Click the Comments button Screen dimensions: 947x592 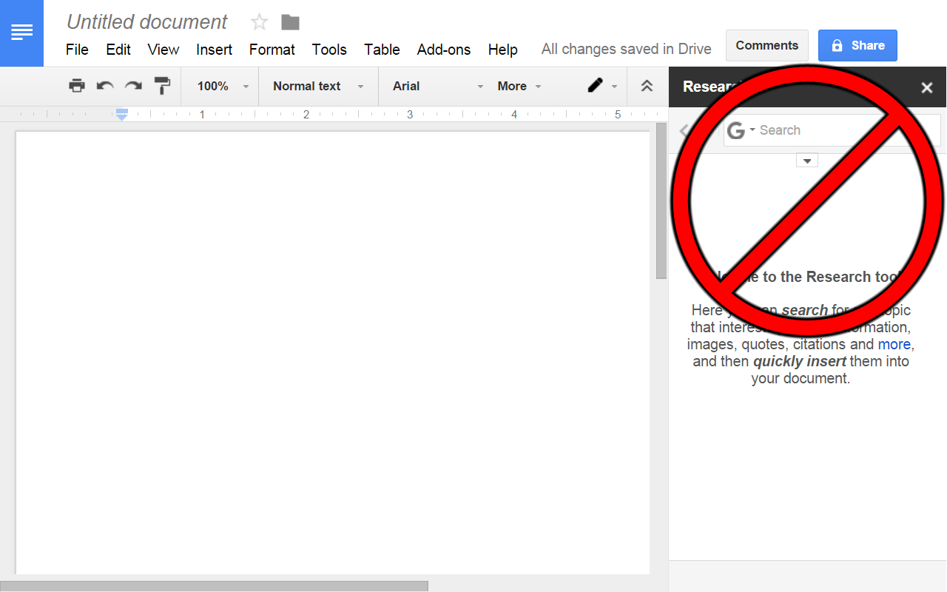pos(767,45)
